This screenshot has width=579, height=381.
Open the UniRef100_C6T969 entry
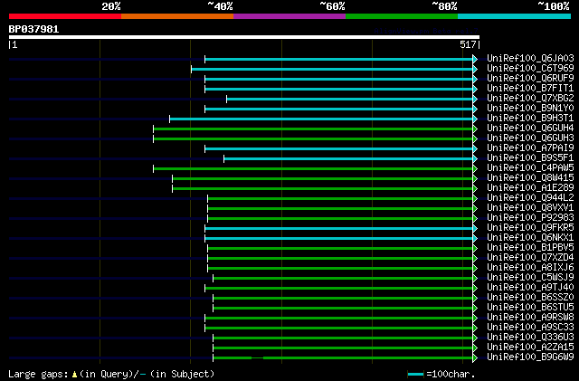tap(530, 69)
